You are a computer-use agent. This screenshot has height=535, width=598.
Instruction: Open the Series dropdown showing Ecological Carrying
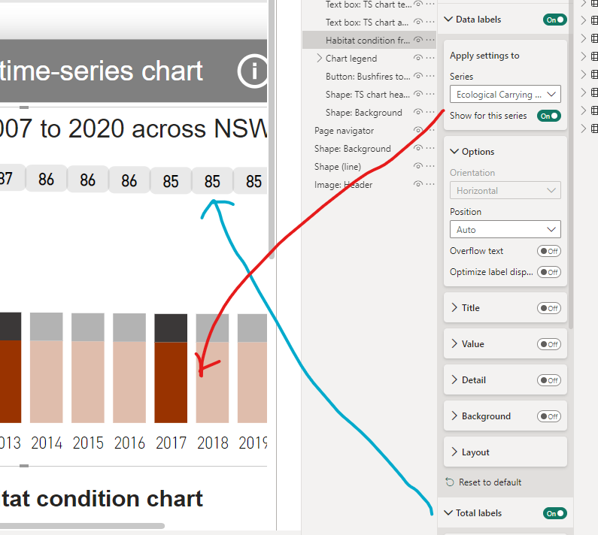coord(505,94)
